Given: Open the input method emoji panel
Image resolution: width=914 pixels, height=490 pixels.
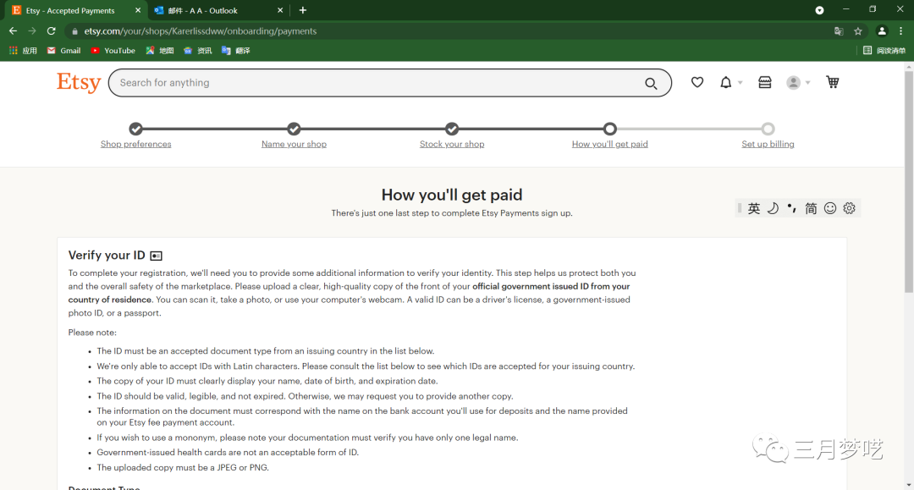Looking at the screenshot, I should (x=830, y=208).
